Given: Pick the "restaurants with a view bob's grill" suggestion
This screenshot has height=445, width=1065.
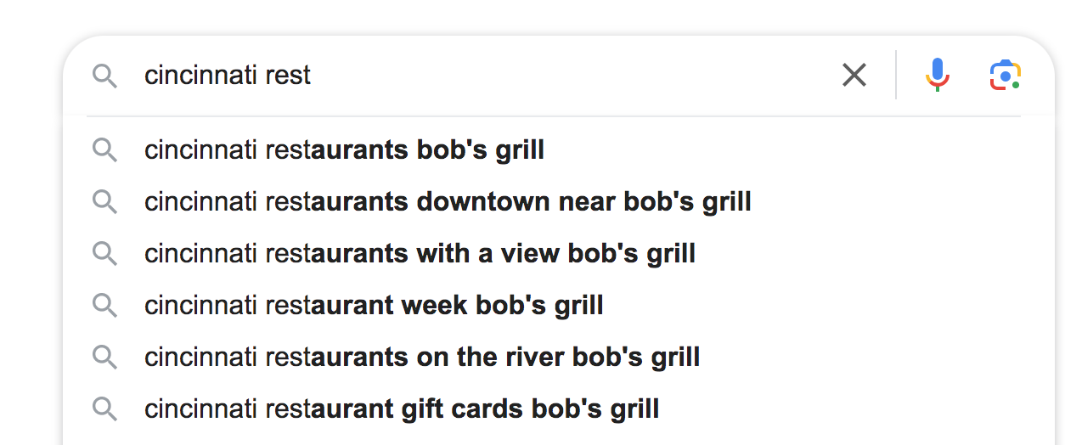Looking at the screenshot, I should click(420, 253).
